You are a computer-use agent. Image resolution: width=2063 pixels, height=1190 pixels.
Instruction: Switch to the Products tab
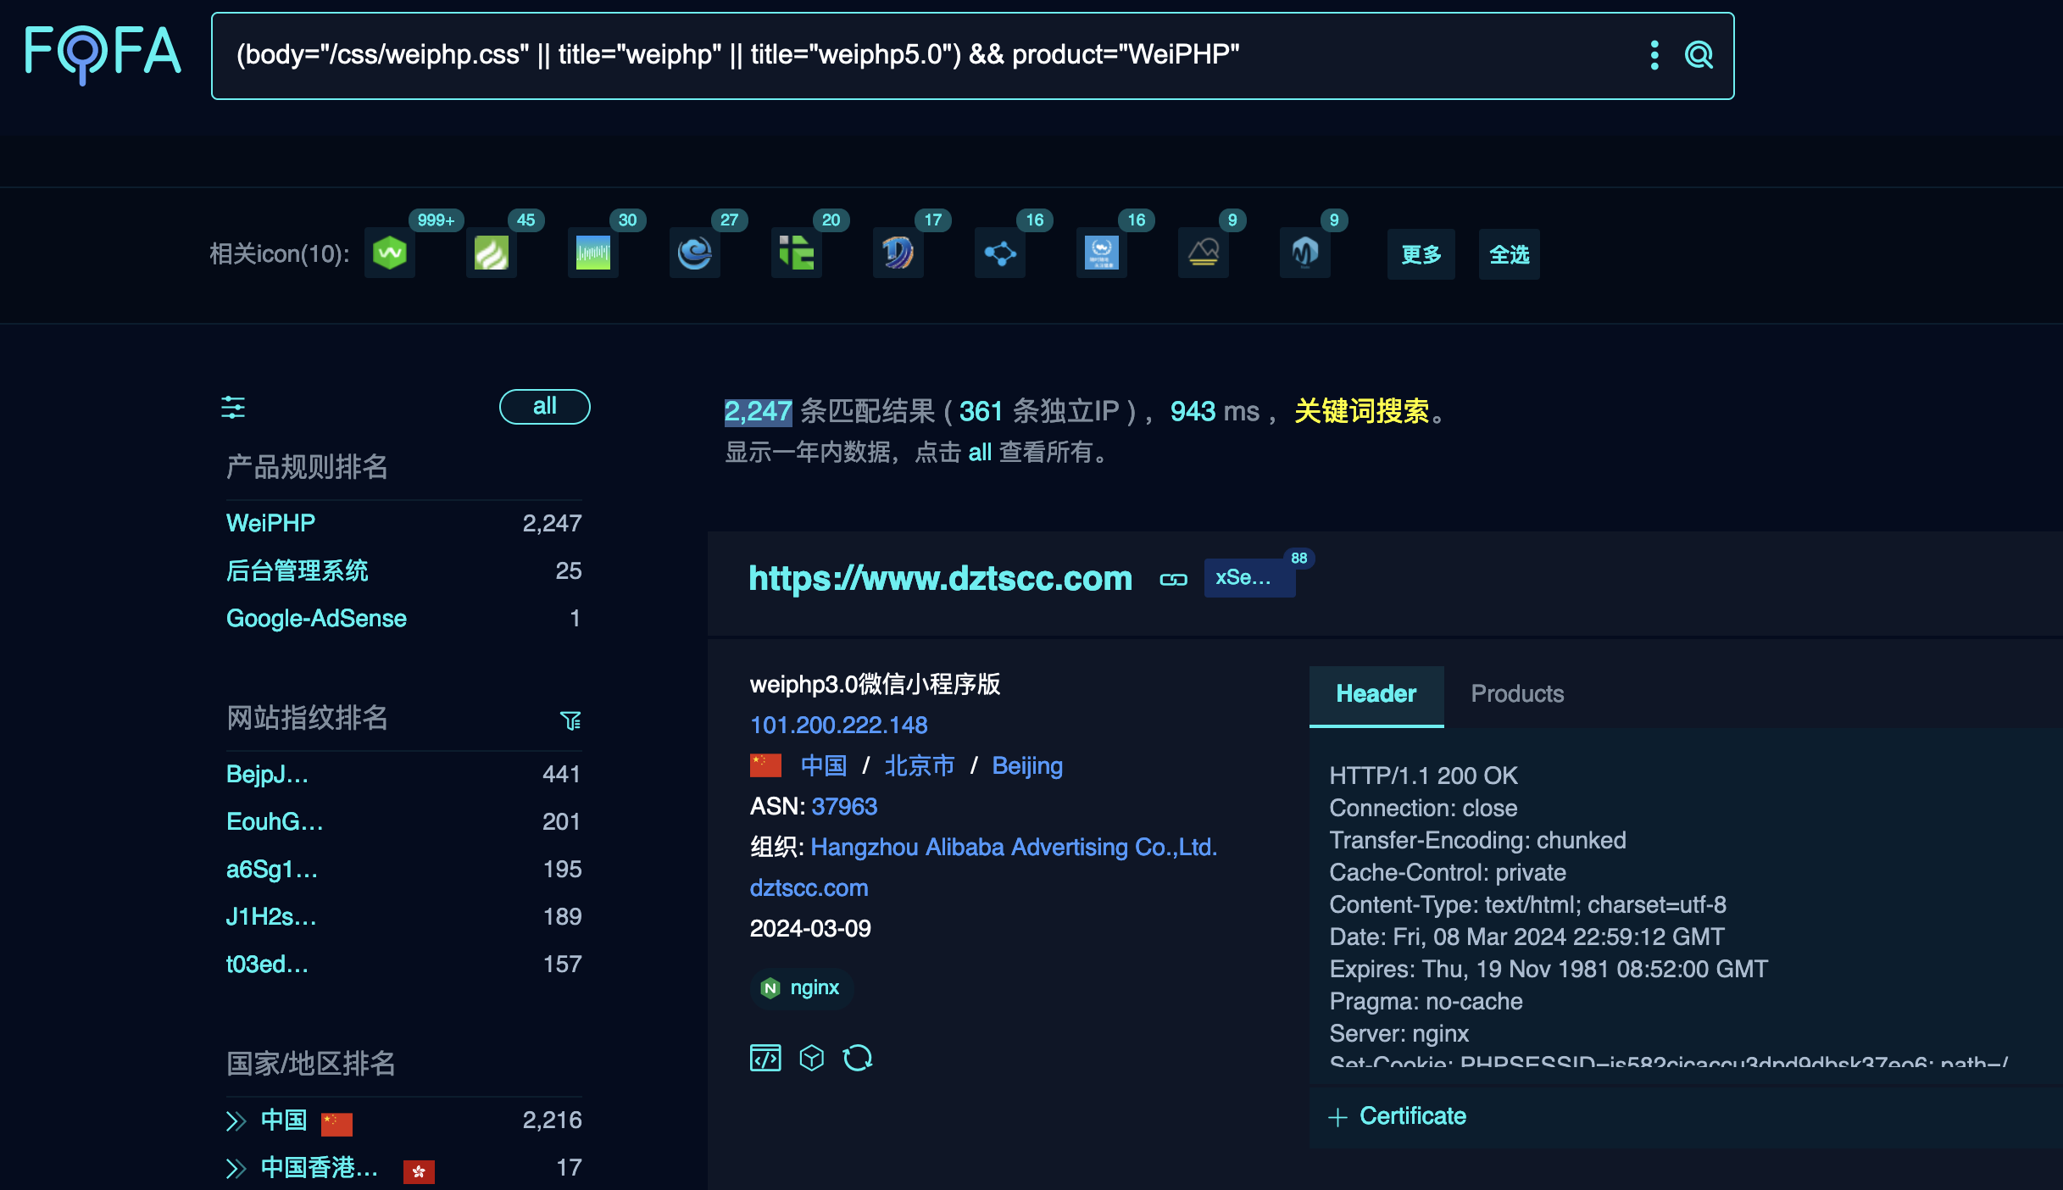pos(1516,693)
